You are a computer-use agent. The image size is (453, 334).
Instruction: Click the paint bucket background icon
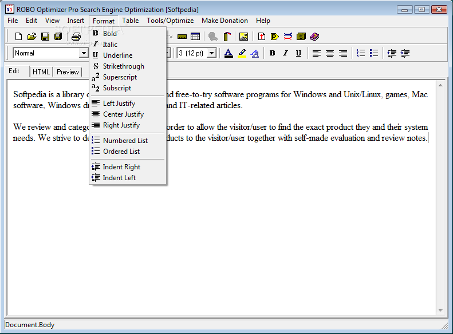(x=227, y=37)
